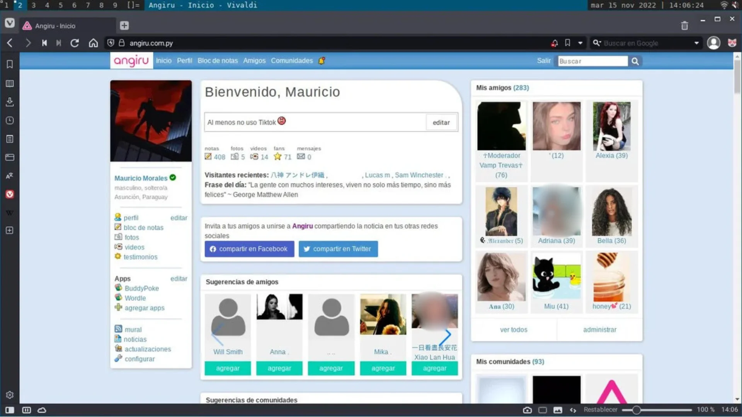The width and height of the screenshot is (742, 417).
Task: Show next friend suggestions arrow
Action: tap(446, 337)
